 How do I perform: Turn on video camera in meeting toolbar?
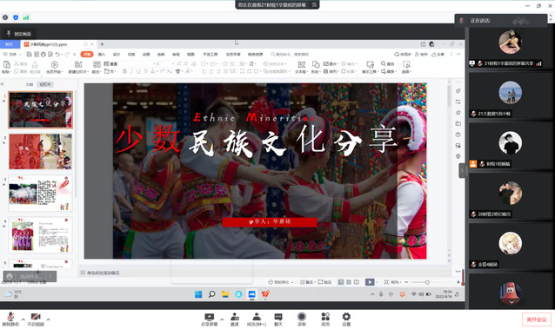(x=36, y=319)
